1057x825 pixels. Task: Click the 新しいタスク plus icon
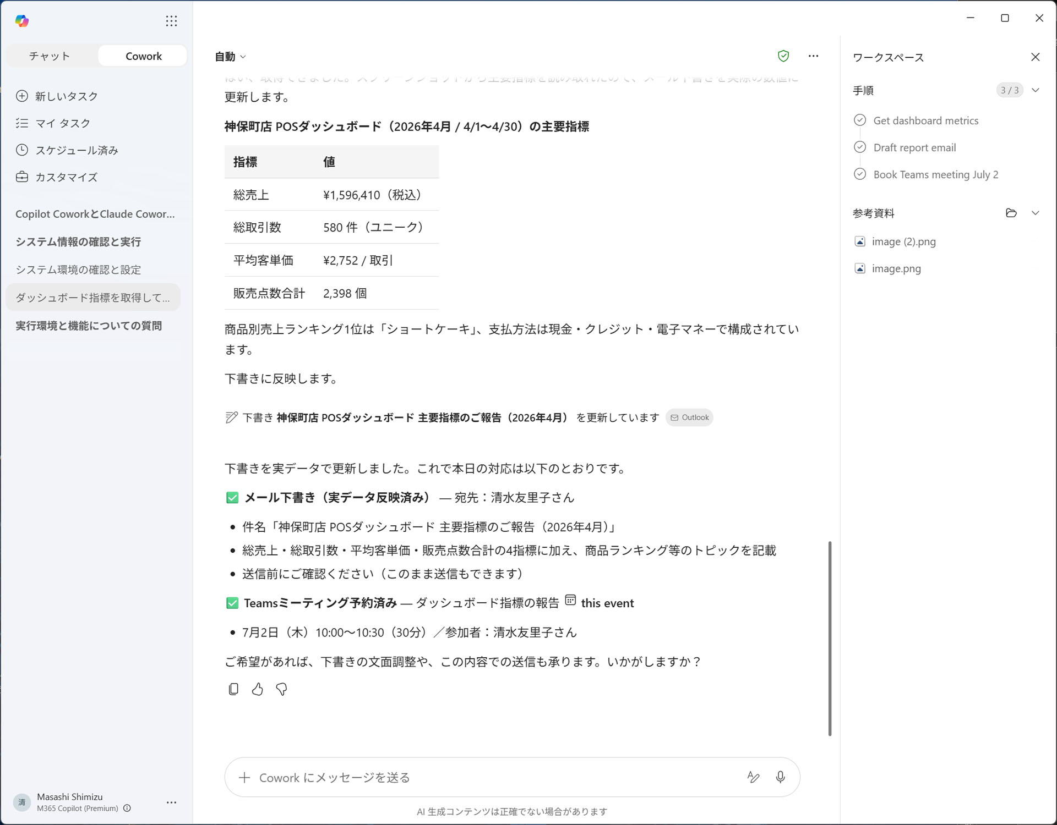(22, 96)
